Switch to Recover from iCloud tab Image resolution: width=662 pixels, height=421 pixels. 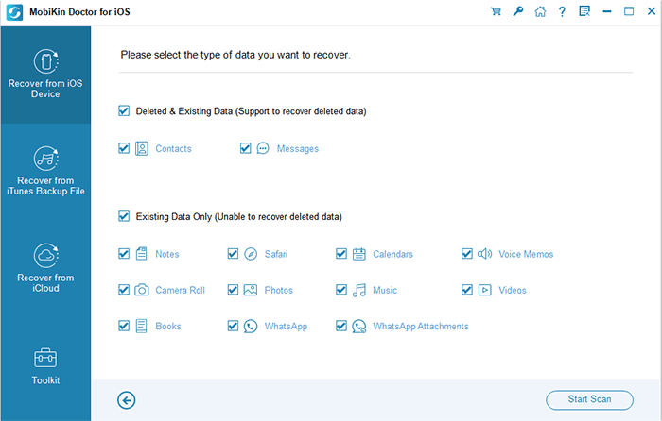45,269
